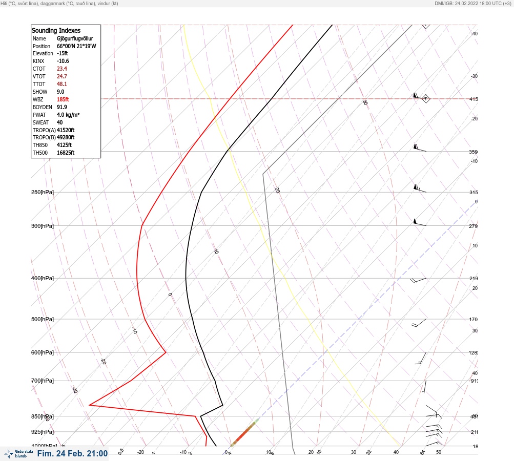Click the TH500 value '16825ft'
The width and height of the screenshot is (514, 461).
(66, 153)
